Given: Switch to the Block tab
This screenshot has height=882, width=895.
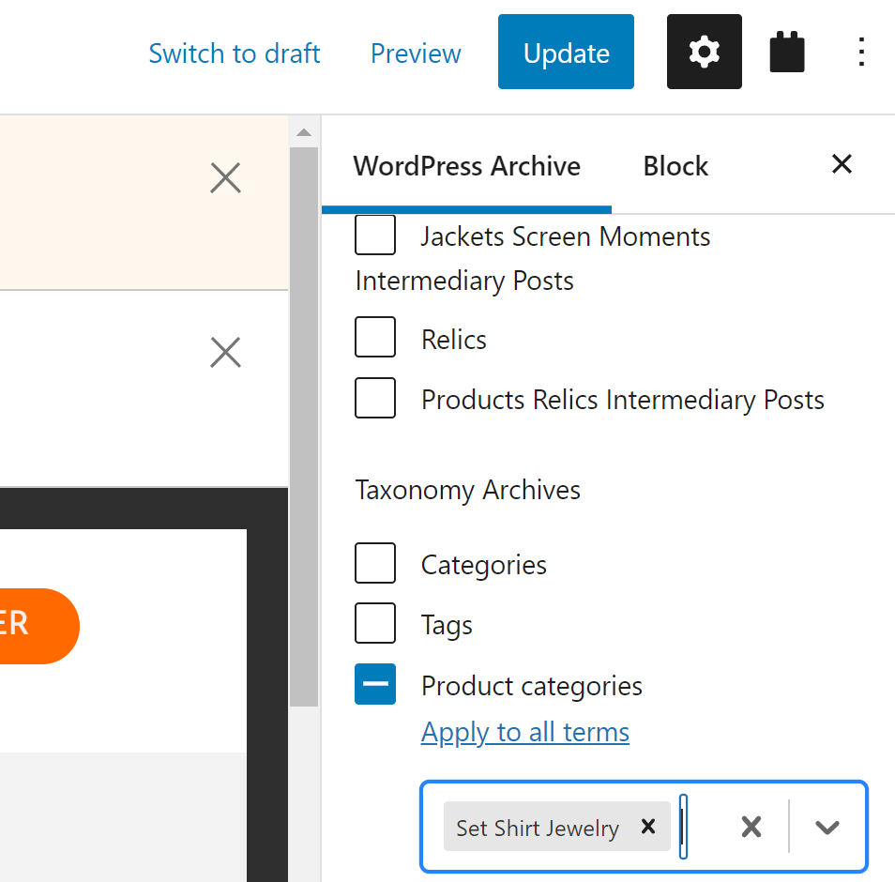Looking at the screenshot, I should tap(675, 167).
